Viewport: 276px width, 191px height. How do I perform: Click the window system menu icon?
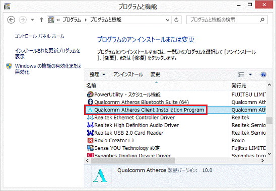click(7, 6)
